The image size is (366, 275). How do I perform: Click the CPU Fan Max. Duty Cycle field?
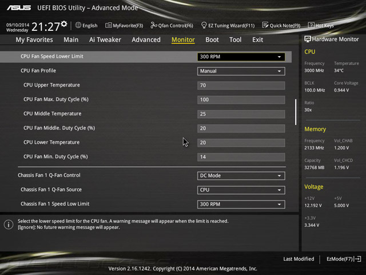(241, 100)
